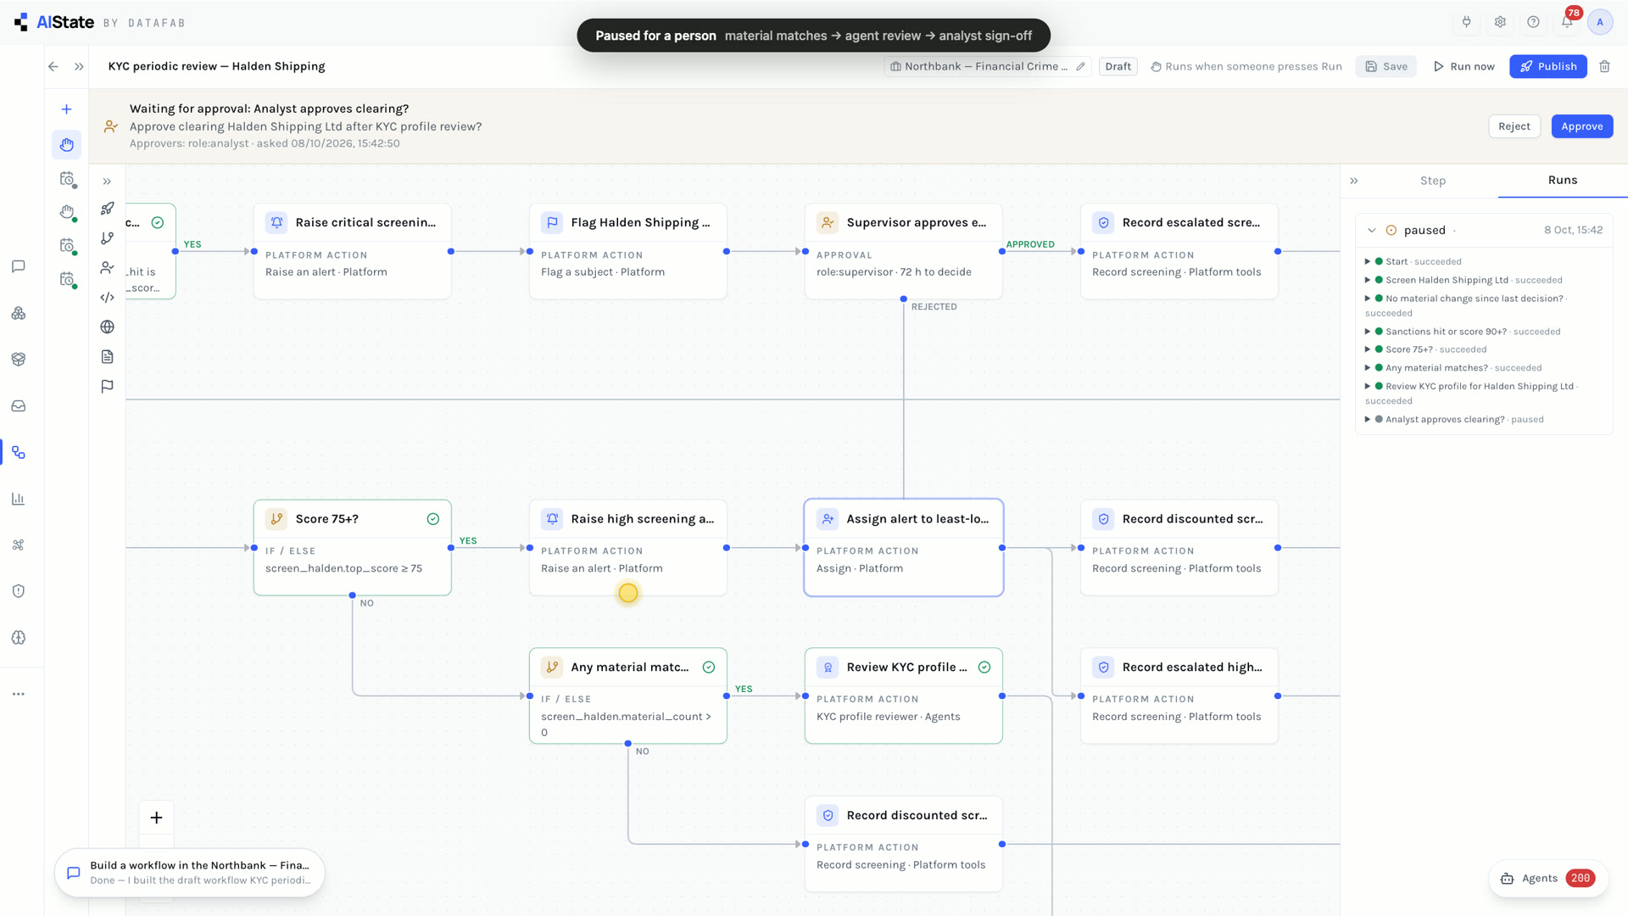Screen dimensions: 1628x916
Task: Save the workflow draft
Action: pos(1386,66)
